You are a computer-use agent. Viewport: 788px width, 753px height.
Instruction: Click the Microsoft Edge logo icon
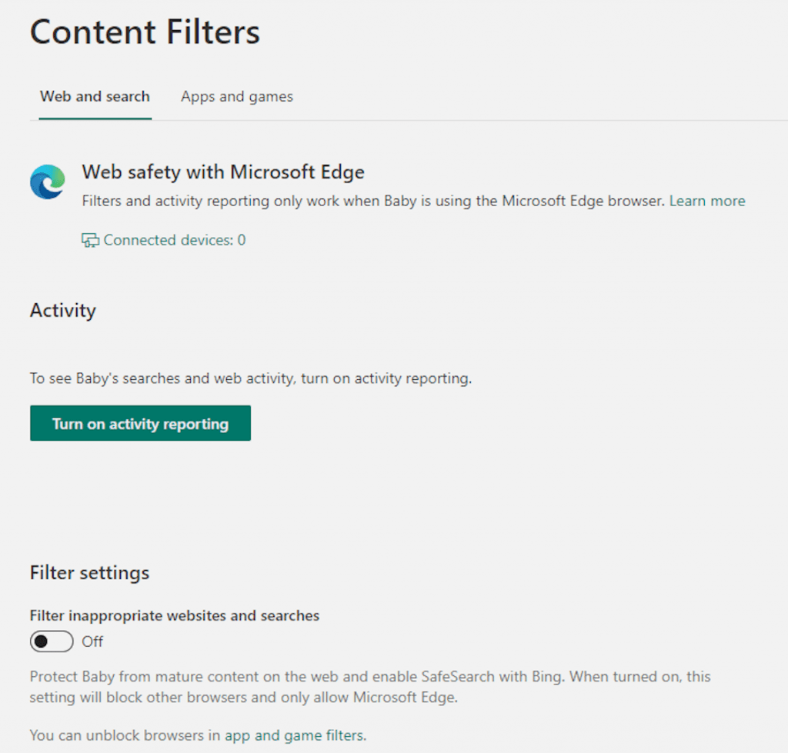pyautogui.click(x=48, y=182)
